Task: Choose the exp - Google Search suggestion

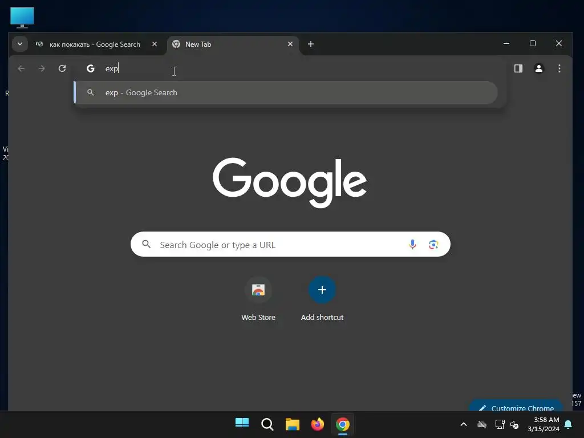Action: tap(286, 93)
